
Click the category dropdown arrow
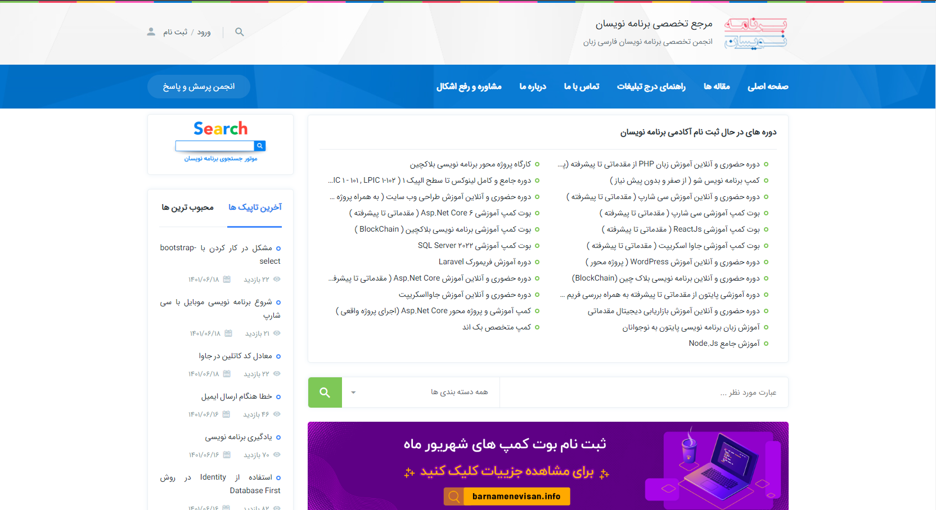click(x=353, y=392)
